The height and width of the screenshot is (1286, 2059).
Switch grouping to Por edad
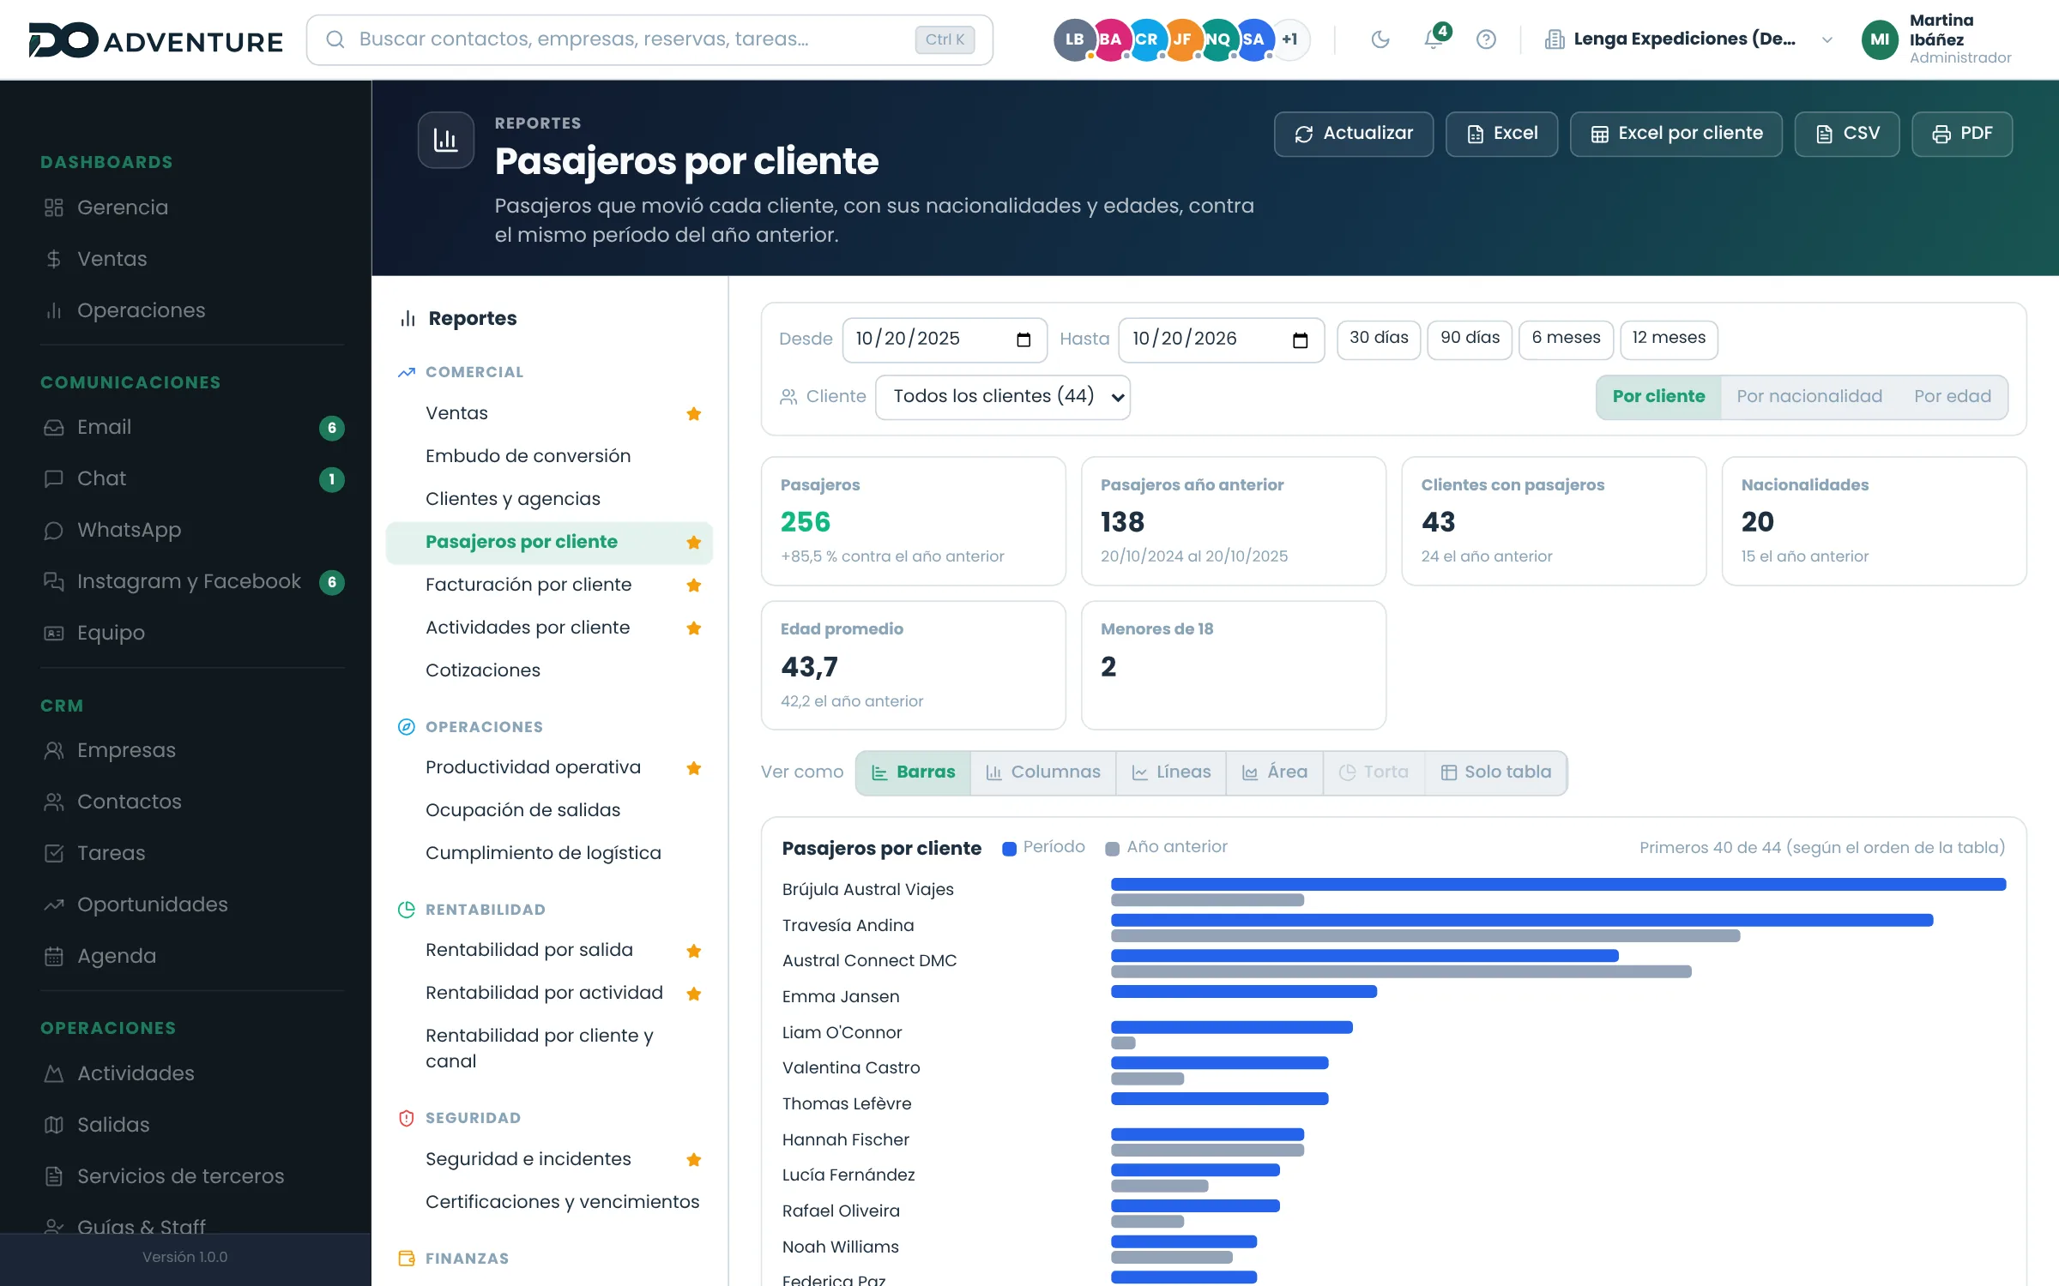click(x=1953, y=397)
